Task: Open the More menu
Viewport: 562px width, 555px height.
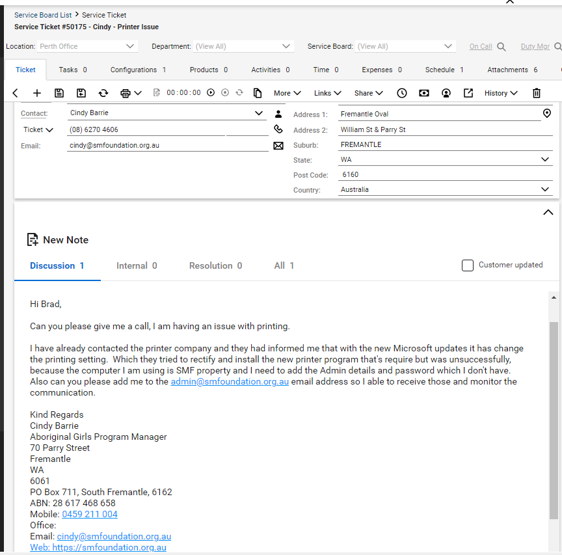Action: (287, 93)
